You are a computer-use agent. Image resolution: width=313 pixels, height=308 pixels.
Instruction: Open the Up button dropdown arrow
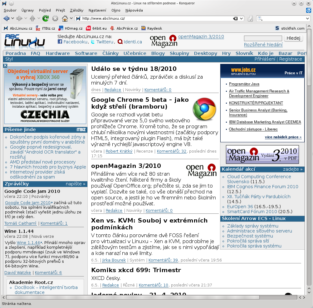[39, 18]
